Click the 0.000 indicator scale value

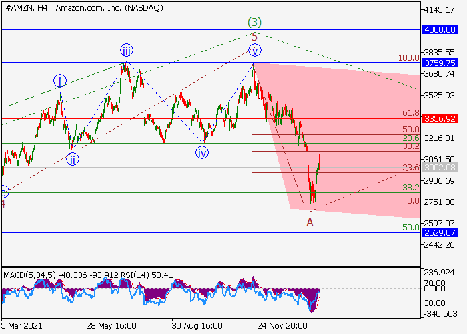pos(434,289)
